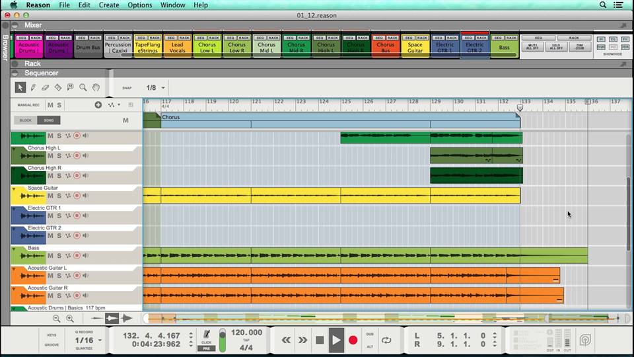
Task: Click automation icon on Electric GTR 1 track
Action: [x=68, y=216]
